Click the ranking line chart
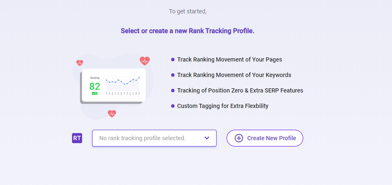 click(123, 84)
